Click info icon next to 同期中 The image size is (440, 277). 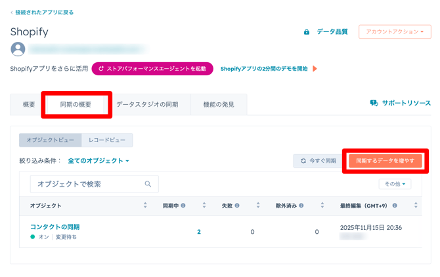point(183,206)
